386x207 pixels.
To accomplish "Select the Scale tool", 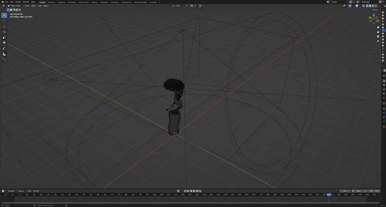I will (x=4, y=37).
